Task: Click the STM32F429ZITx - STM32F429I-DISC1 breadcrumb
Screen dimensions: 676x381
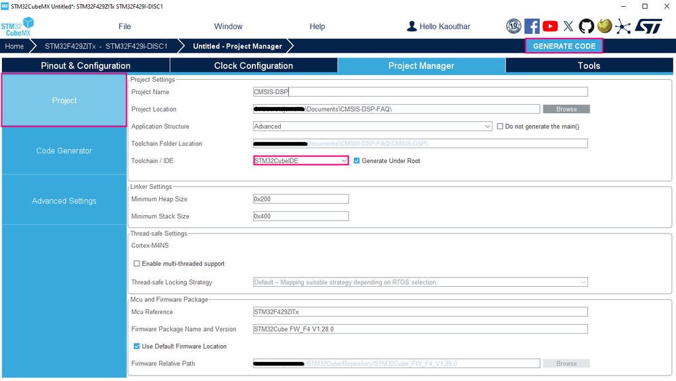Action: coord(106,46)
